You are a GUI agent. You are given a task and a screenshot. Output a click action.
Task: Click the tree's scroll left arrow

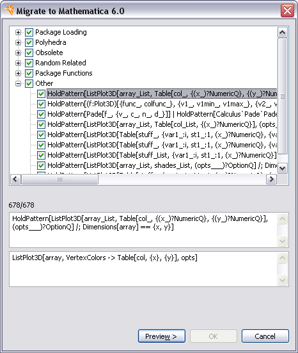coord(15,179)
